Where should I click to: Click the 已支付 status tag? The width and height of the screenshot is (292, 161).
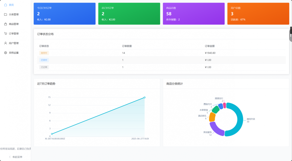44,60
